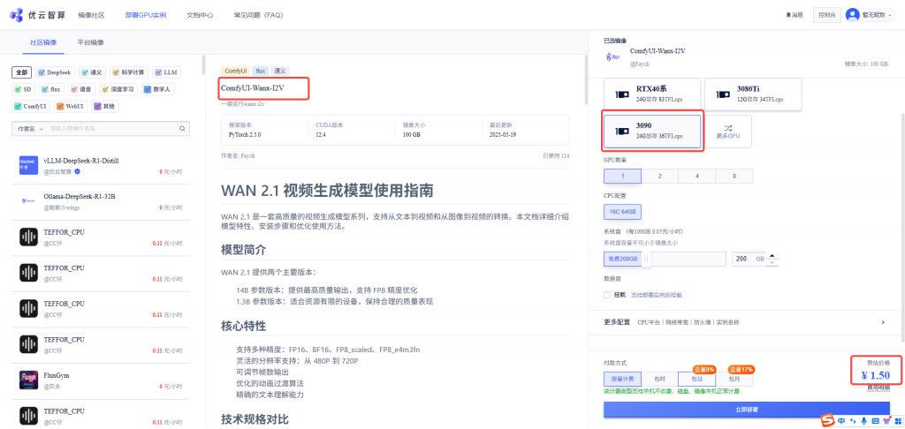Click vLLM-DeepSeek-R1-Distill thumbnail icon
This screenshot has width=905, height=429.
coord(28,165)
